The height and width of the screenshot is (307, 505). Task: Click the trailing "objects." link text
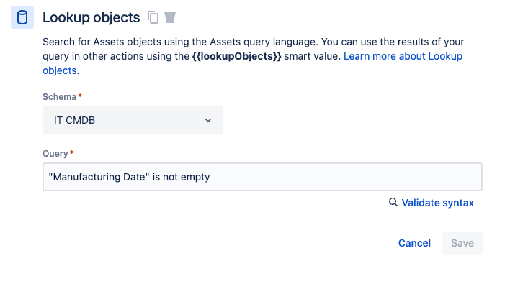pos(59,70)
